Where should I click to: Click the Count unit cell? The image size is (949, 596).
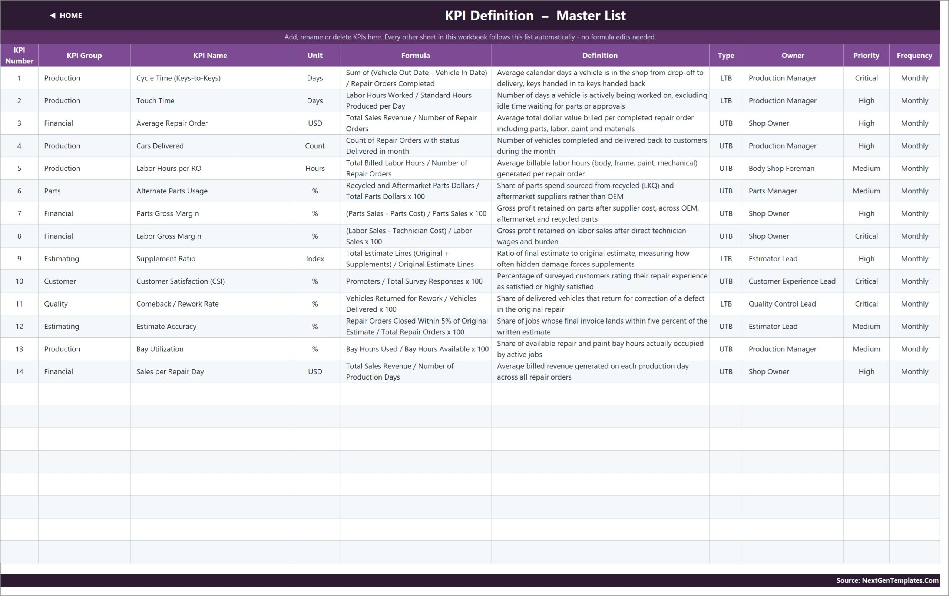(315, 146)
